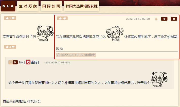
Task: Upvote the comment with 1 like
Action: point(7,18)
